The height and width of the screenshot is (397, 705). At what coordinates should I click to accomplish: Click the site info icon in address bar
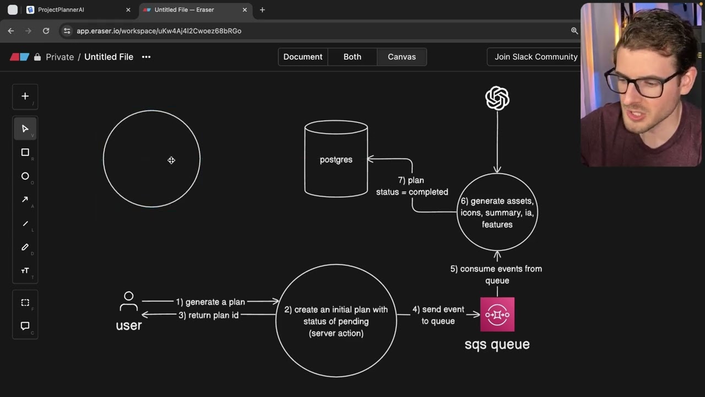click(x=67, y=31)
